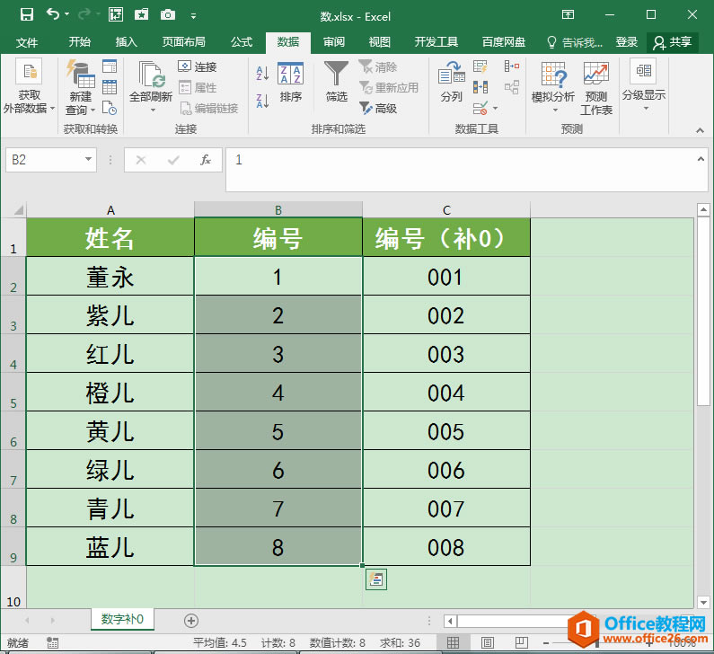Click Remove Duplicates icon in Data Tools
714x654 pixels.
(x=480, y=87)
